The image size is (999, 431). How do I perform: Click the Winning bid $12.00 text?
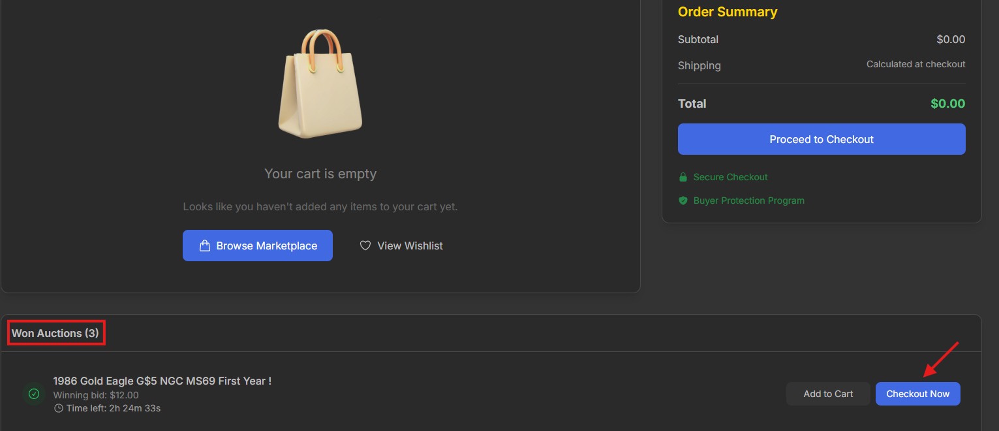[96, 395]
